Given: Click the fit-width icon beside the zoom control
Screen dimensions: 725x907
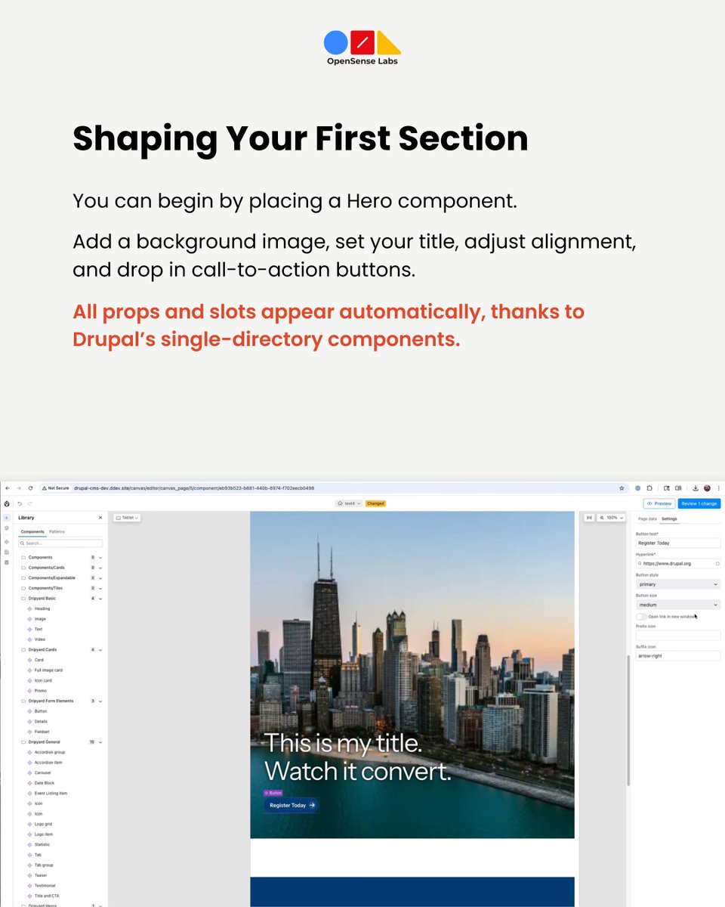Looking at the screenshot, I should (589, 518).
